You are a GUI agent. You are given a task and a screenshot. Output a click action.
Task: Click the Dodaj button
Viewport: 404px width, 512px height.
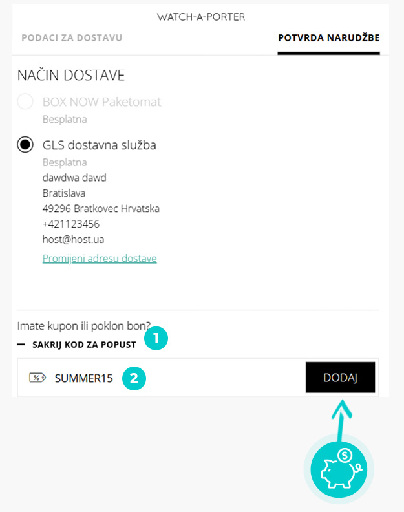click(340, 378)
